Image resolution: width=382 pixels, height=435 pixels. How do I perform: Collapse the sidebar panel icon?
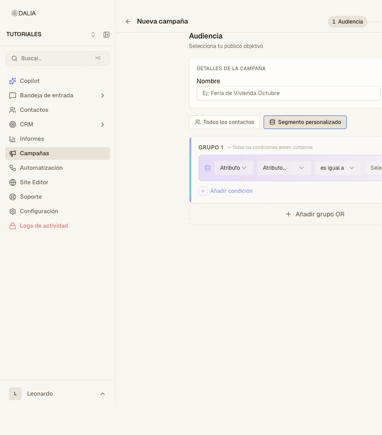click(106, 34)
